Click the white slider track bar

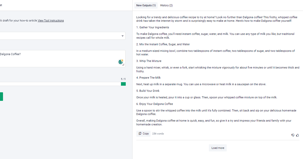pyautogui.click(x=61, y=84)
